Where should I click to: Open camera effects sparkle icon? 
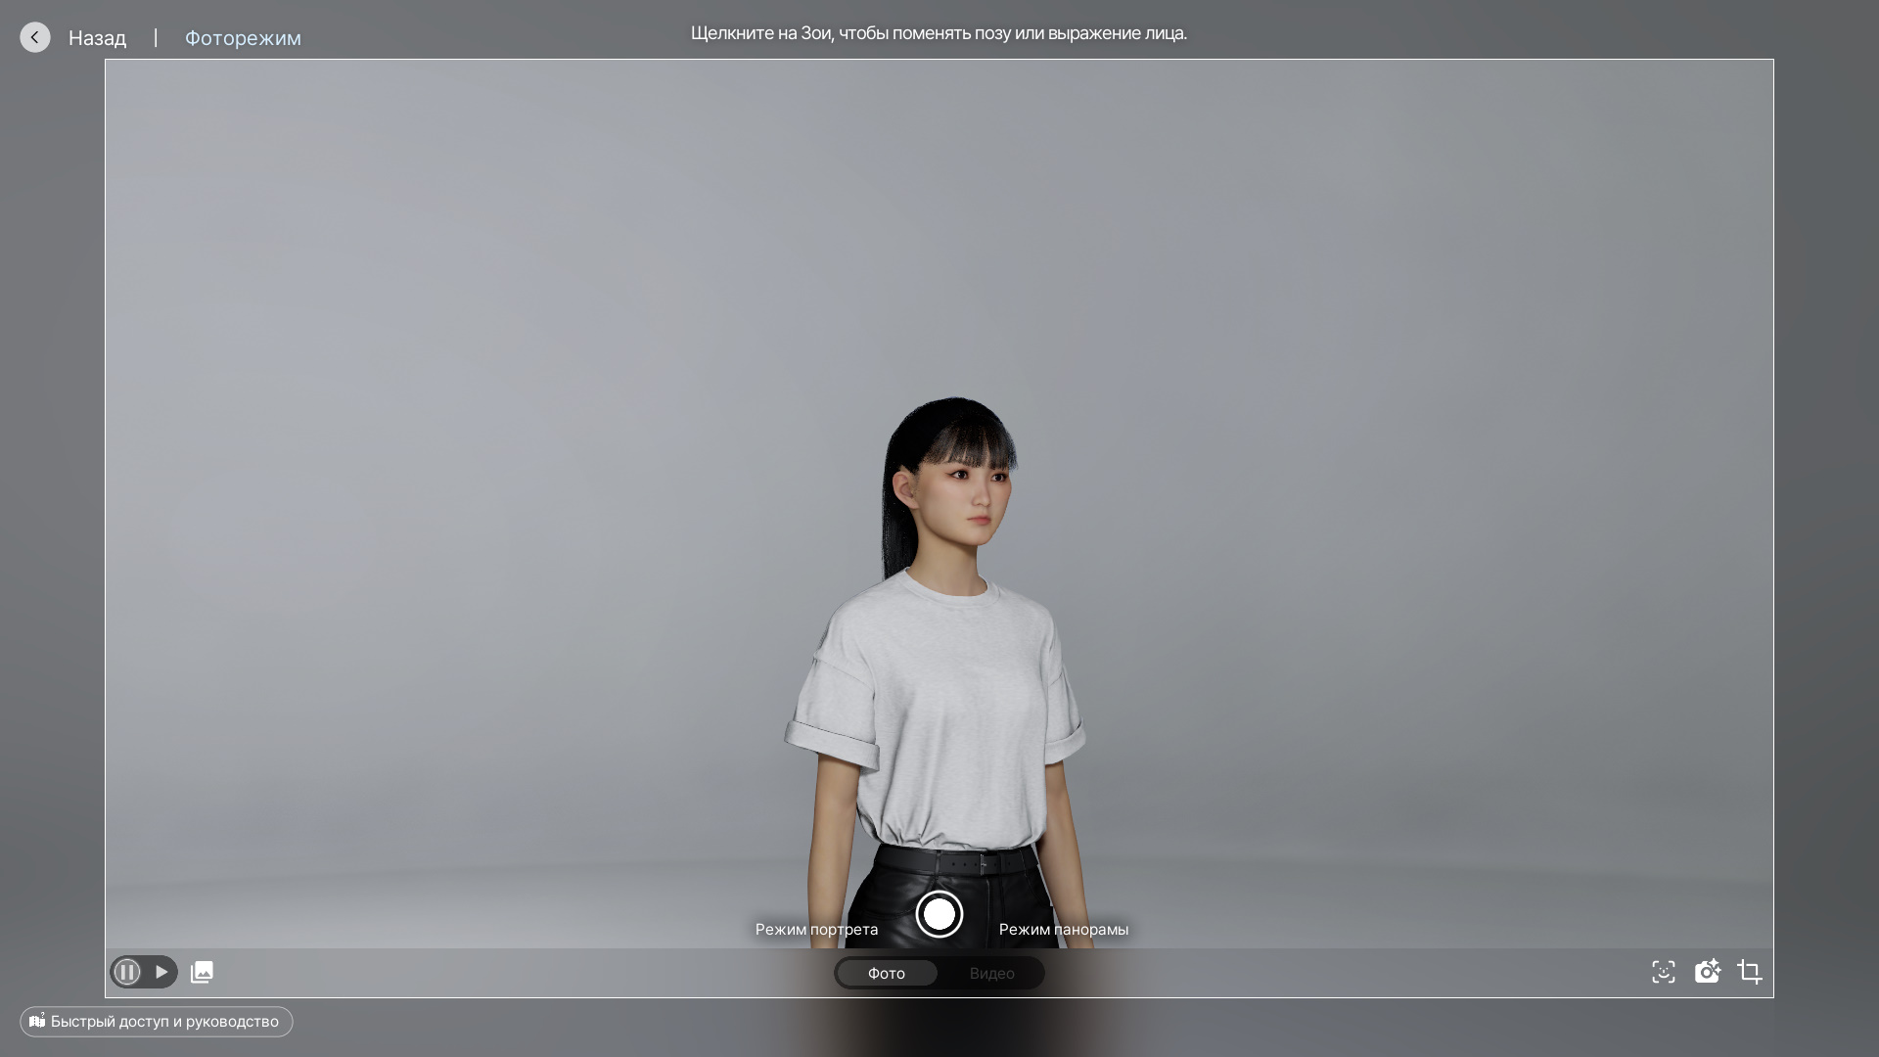coord(1708,971)
